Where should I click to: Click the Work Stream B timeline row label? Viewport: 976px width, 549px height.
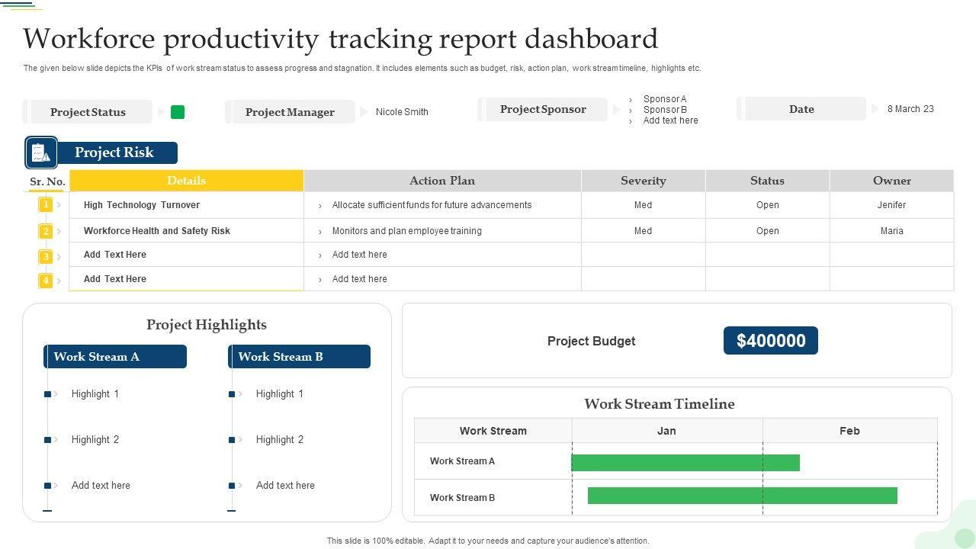click(x=462, y=498)
